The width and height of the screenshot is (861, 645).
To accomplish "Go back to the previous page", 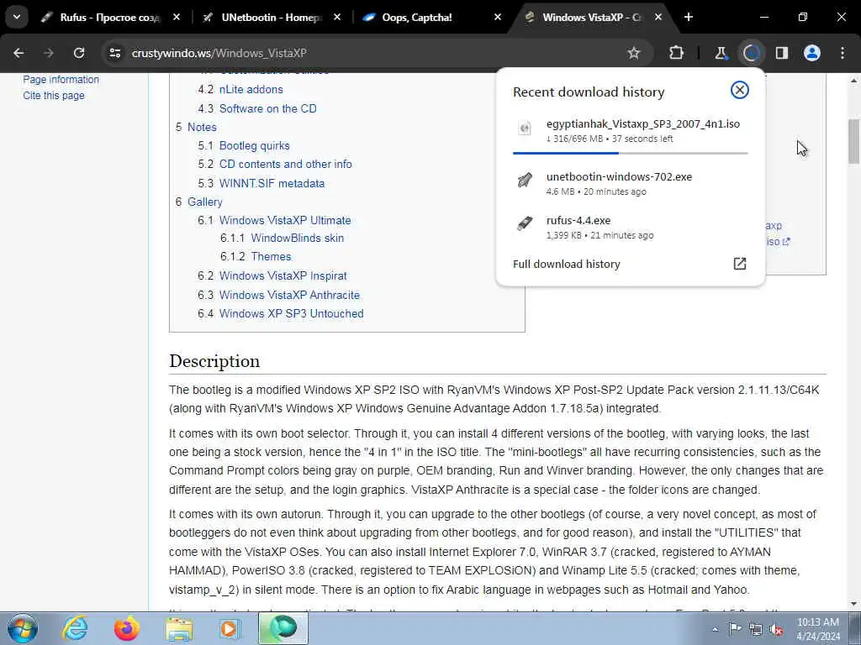I will 18,53.
